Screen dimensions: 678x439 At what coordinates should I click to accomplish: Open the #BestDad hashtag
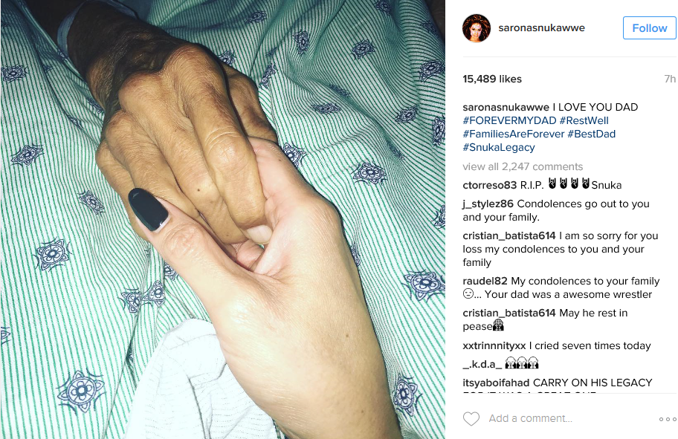tap(591, 134)
